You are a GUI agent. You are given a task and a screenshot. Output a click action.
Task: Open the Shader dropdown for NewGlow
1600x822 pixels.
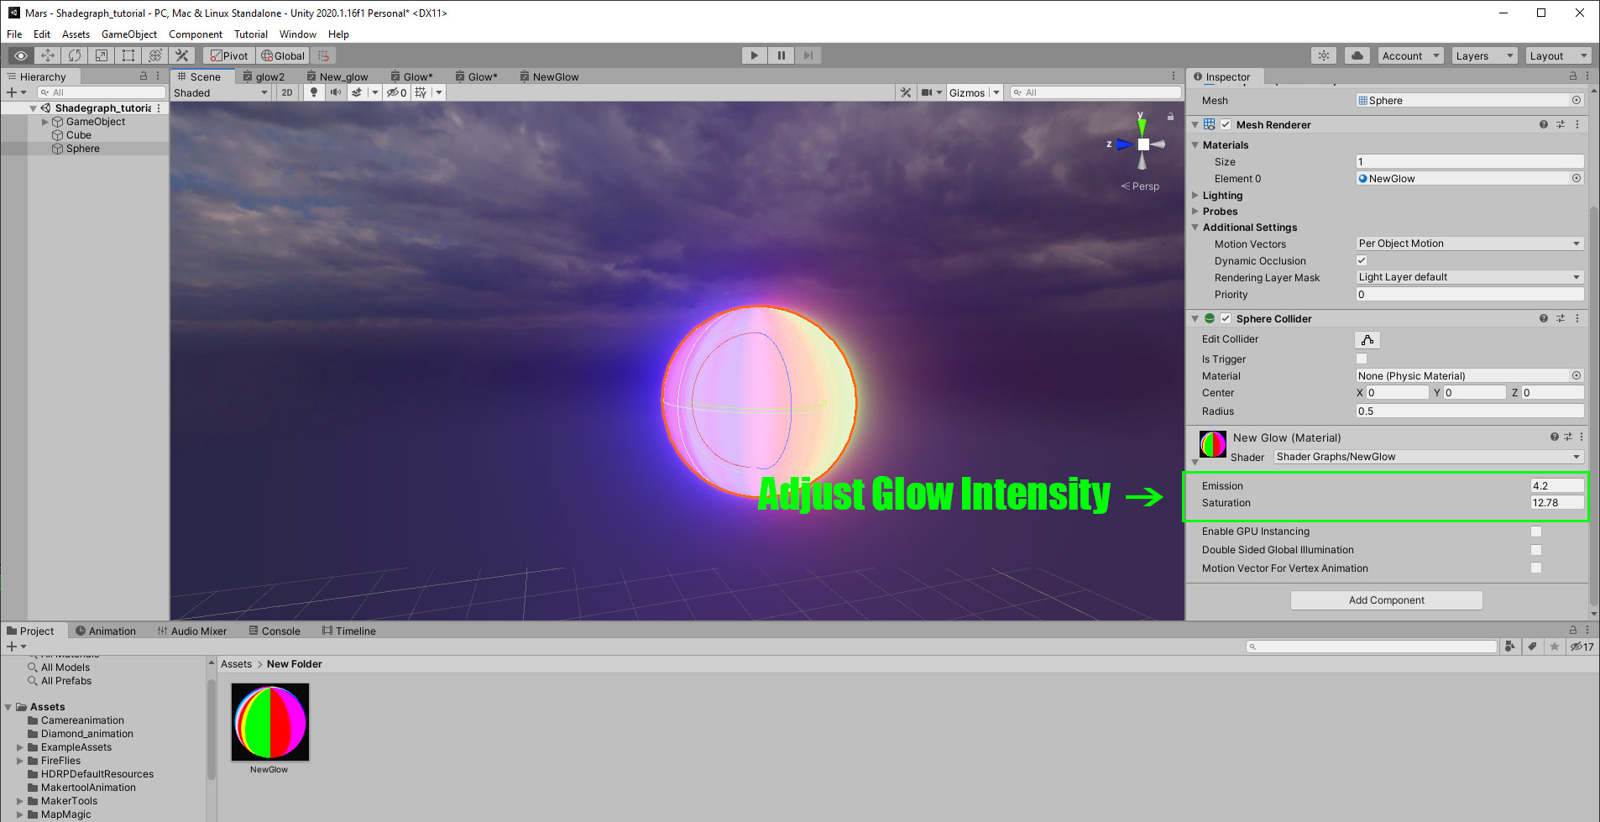pos(1428,457)
